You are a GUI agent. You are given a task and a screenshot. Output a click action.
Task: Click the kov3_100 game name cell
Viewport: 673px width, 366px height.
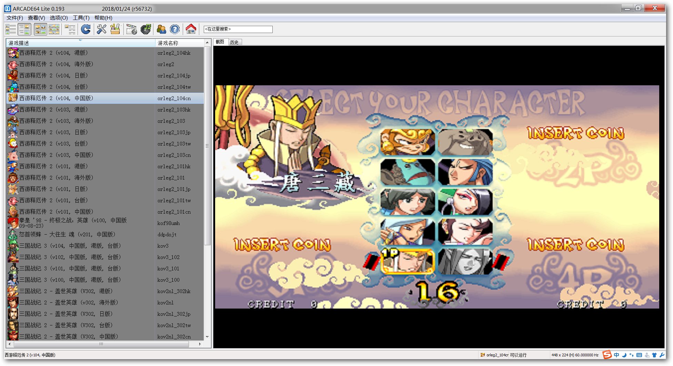pos(168,280)
